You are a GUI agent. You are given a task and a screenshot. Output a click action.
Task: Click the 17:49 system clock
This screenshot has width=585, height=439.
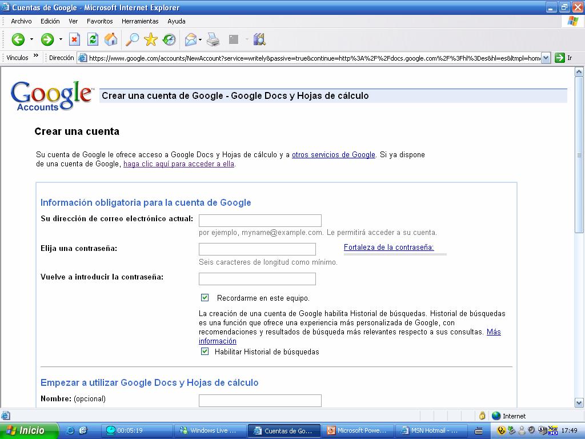[569, 431]
